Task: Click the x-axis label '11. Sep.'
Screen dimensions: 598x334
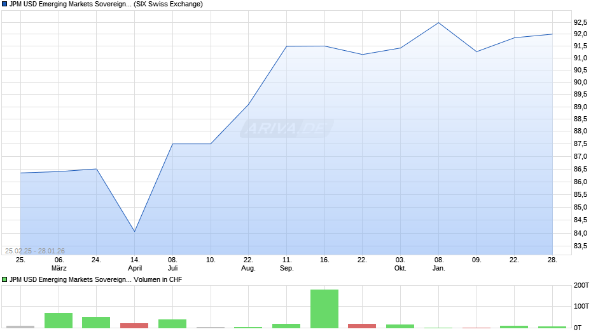Action: coord(287,264)
